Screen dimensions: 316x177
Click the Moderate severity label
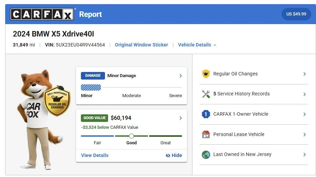pos(131,96)
